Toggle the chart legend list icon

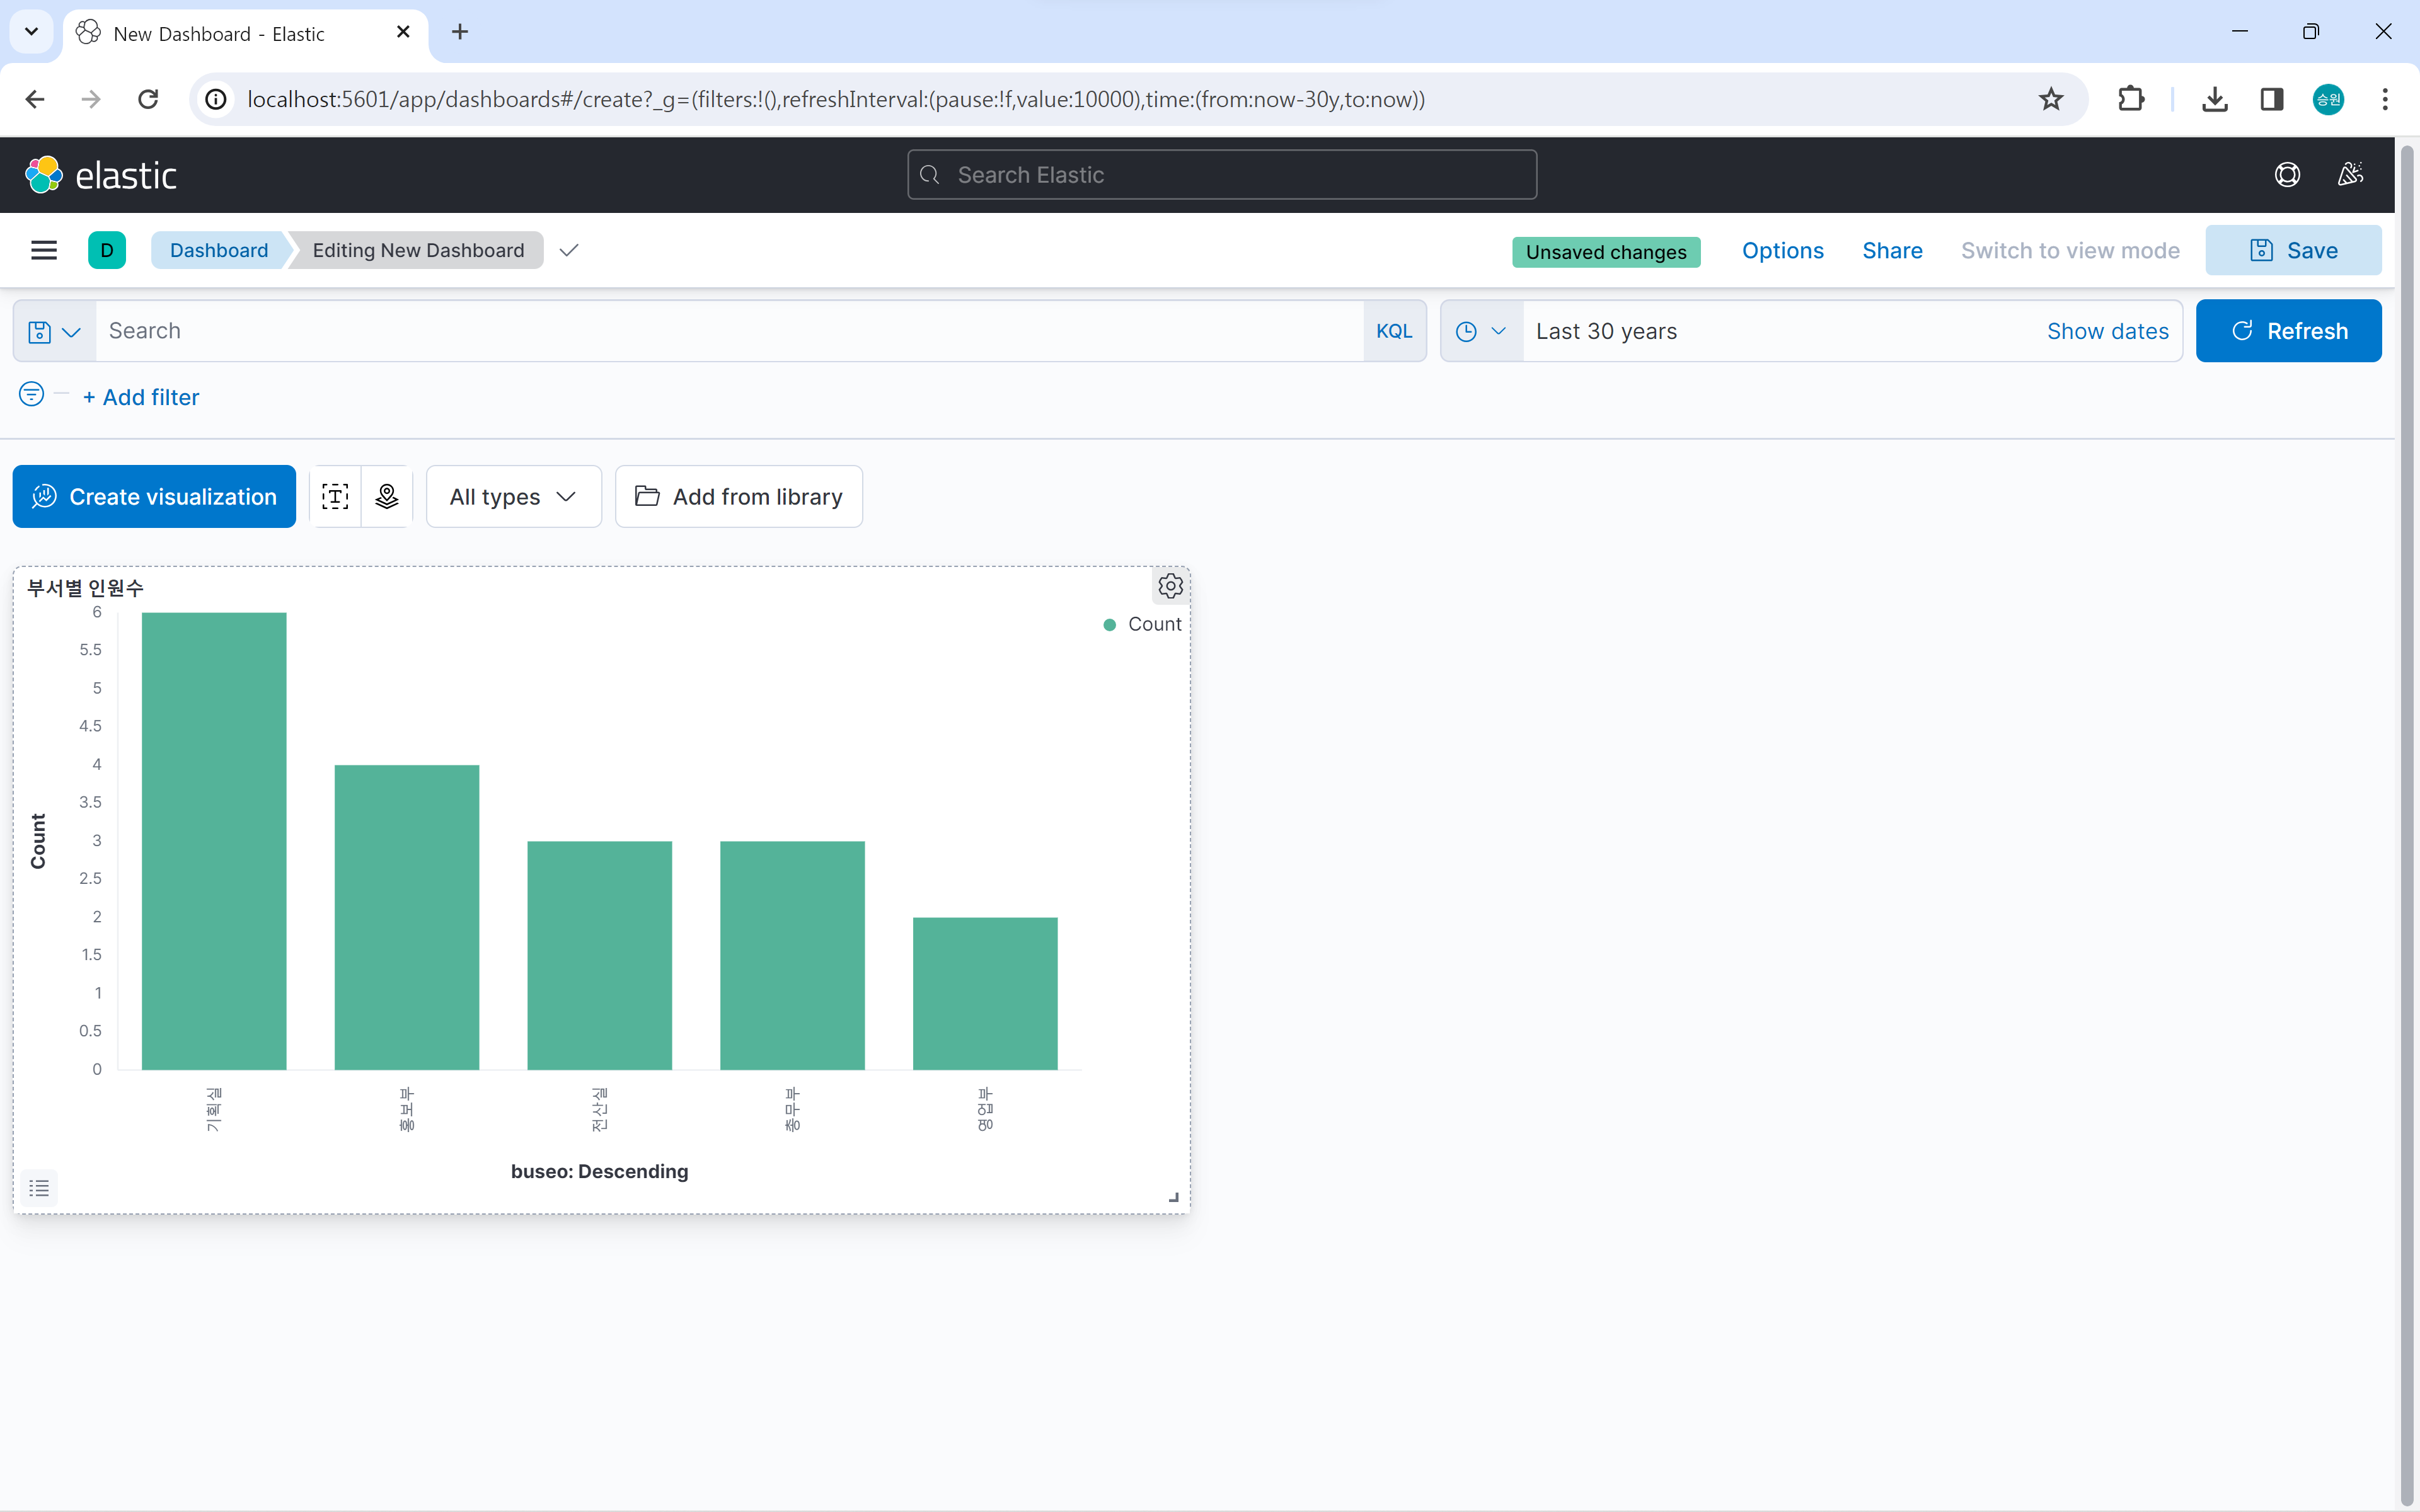[39, 1188]
